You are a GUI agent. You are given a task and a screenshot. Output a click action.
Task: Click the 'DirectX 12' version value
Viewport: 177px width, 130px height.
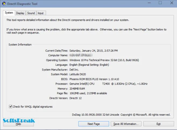point(75,98)
